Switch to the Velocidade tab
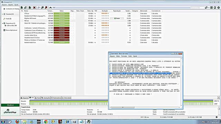 pyautogui.click(x=67, y=98)
